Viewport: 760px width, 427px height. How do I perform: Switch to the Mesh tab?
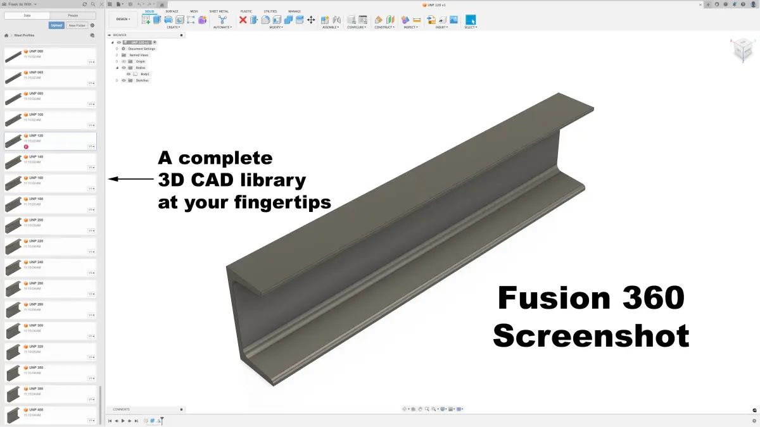coord(194,11)
